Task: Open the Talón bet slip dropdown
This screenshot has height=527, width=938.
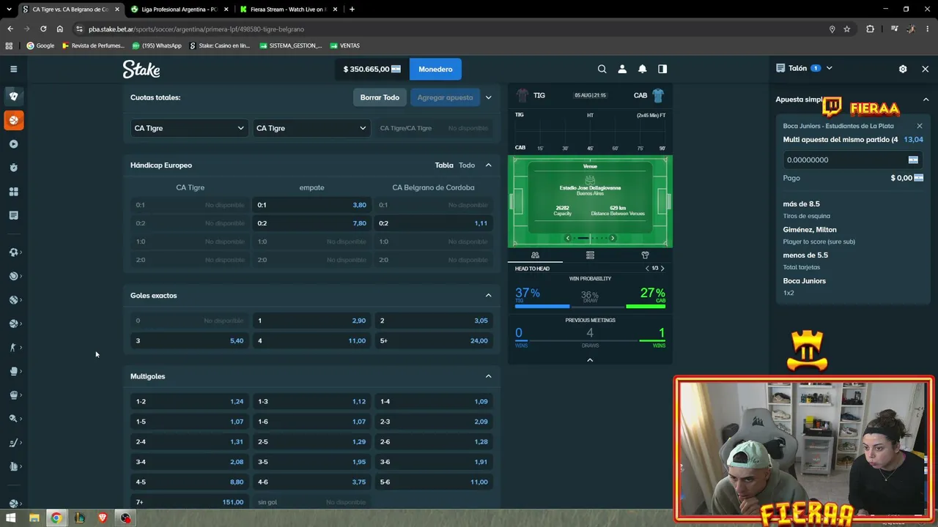Action: (829, 68)
